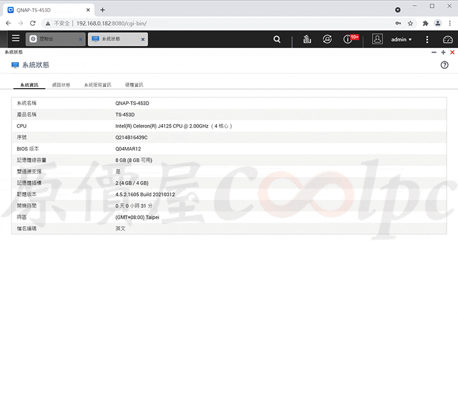458x398 pixels.
Task: Open the resource monitor dashboard gauge icon
Action: tap(448, 40)
